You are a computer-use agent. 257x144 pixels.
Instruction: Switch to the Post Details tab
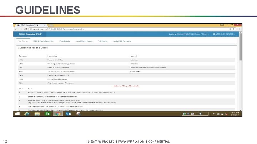tap(65, 41)
